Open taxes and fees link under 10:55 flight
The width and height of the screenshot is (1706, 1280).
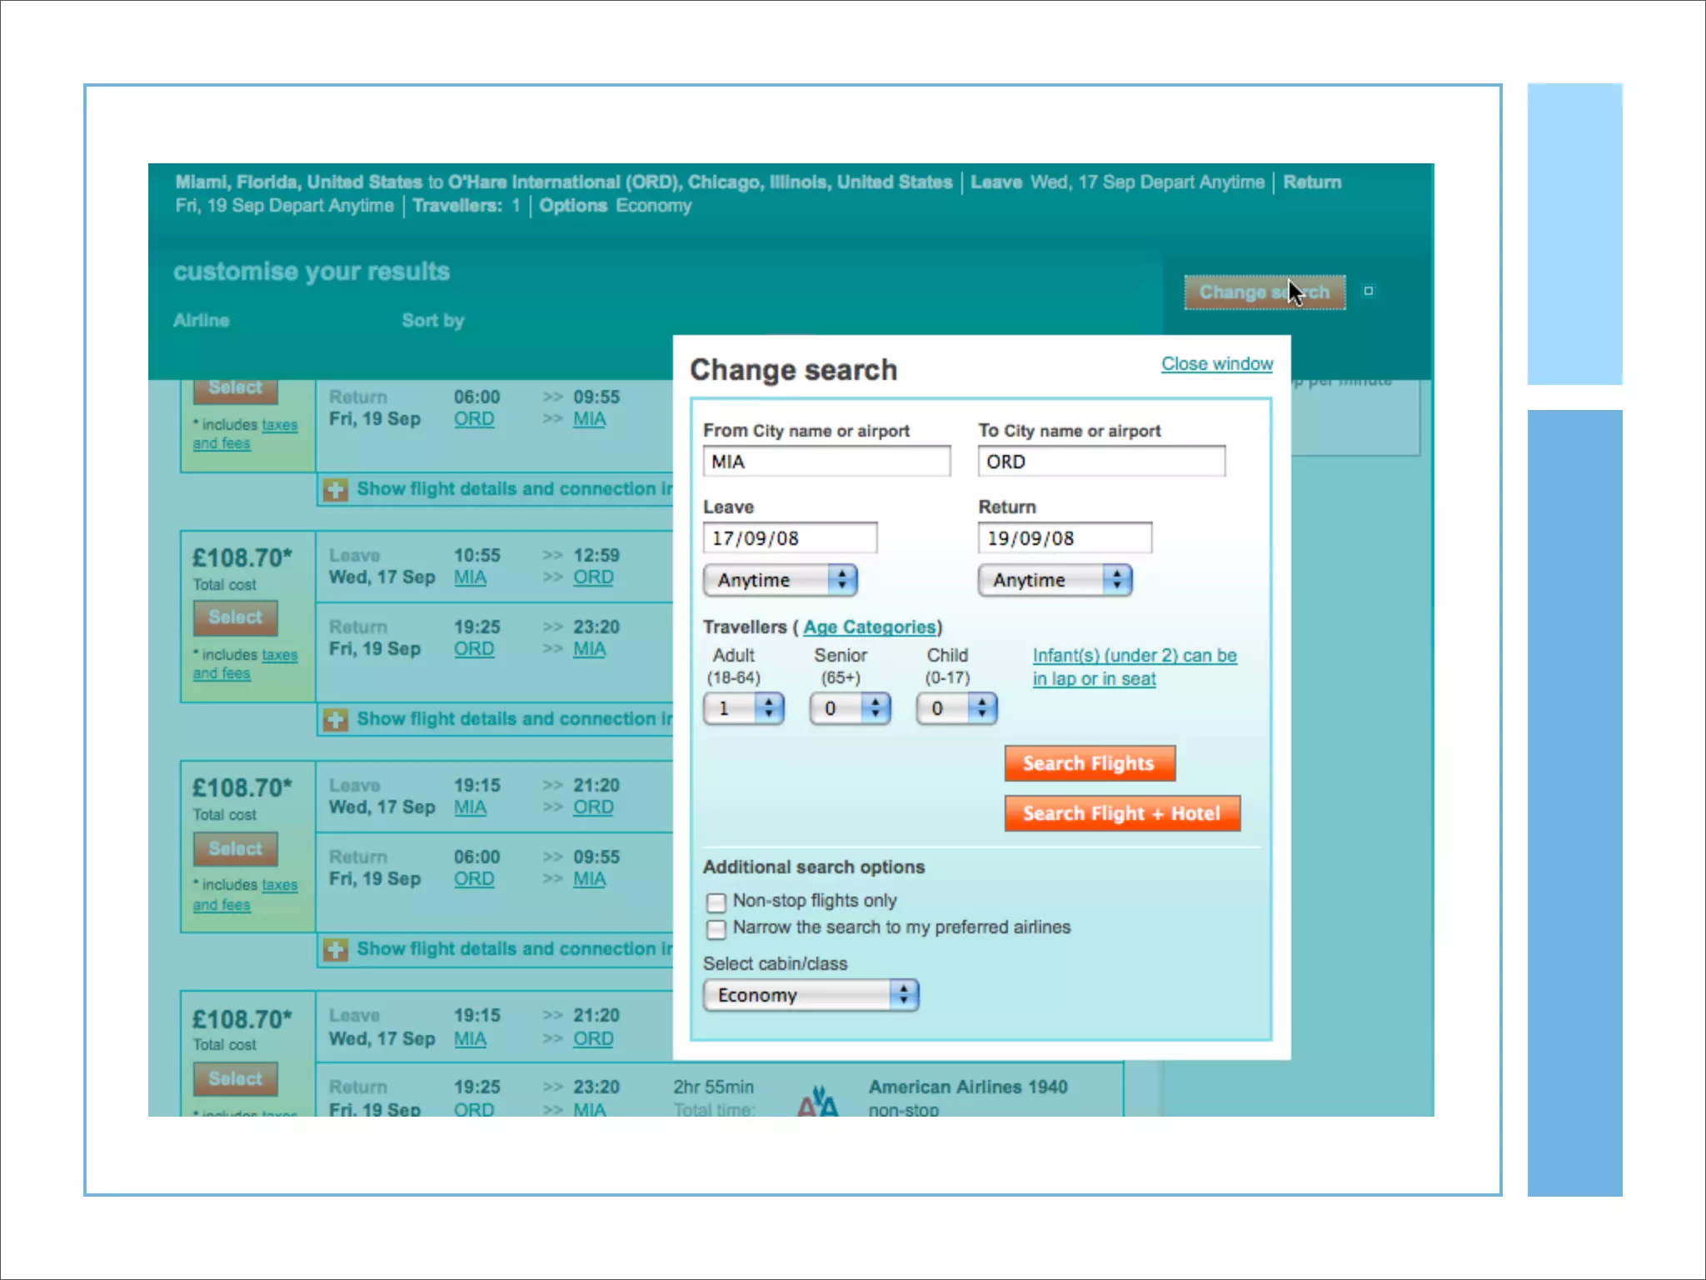point(245,664)
